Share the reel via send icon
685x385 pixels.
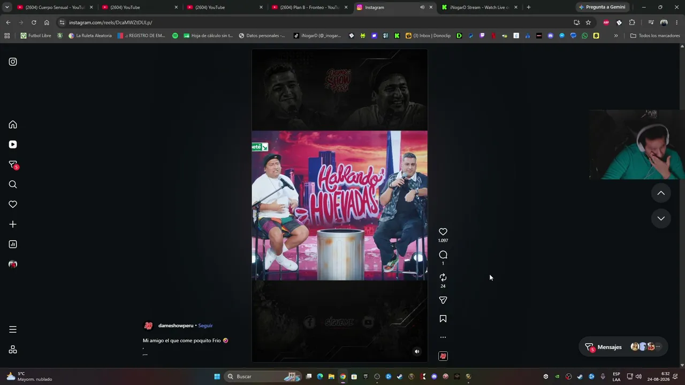[x=443, y=301]
